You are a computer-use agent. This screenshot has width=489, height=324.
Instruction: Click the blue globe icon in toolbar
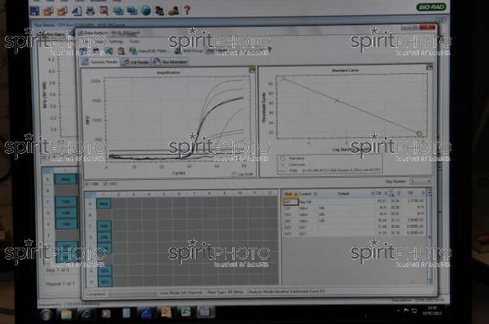pyautogui.click(x=146, y=11)
